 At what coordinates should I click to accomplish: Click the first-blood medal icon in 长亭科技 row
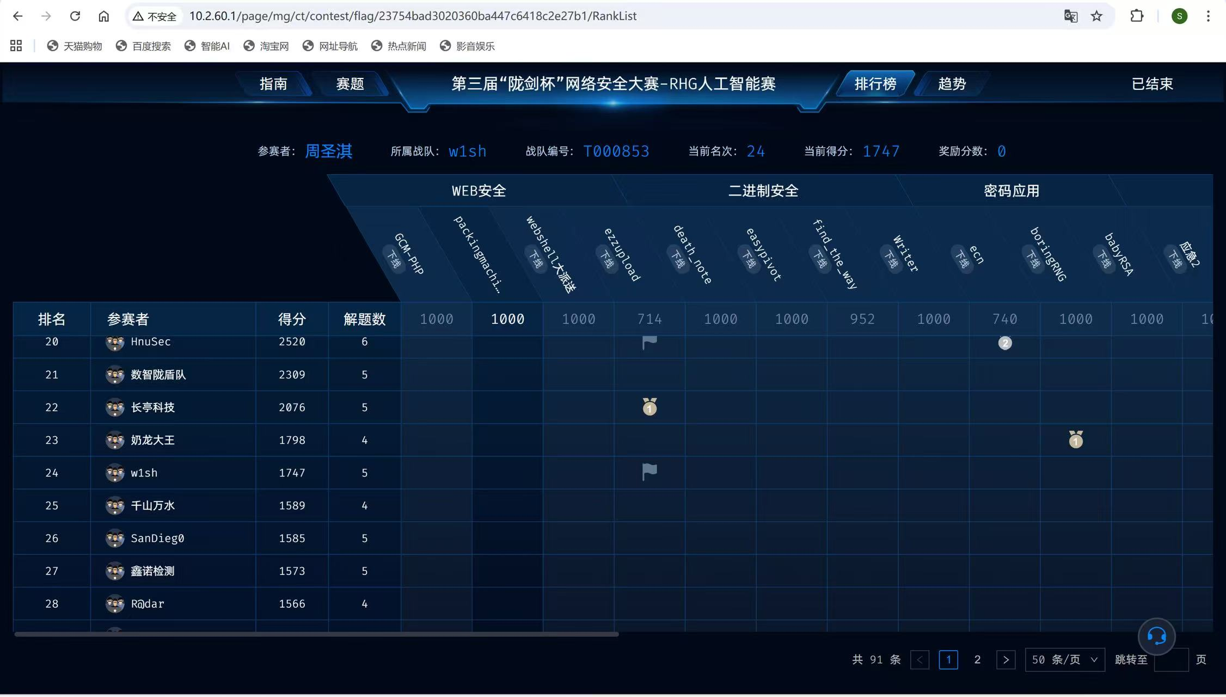point(649,407)
